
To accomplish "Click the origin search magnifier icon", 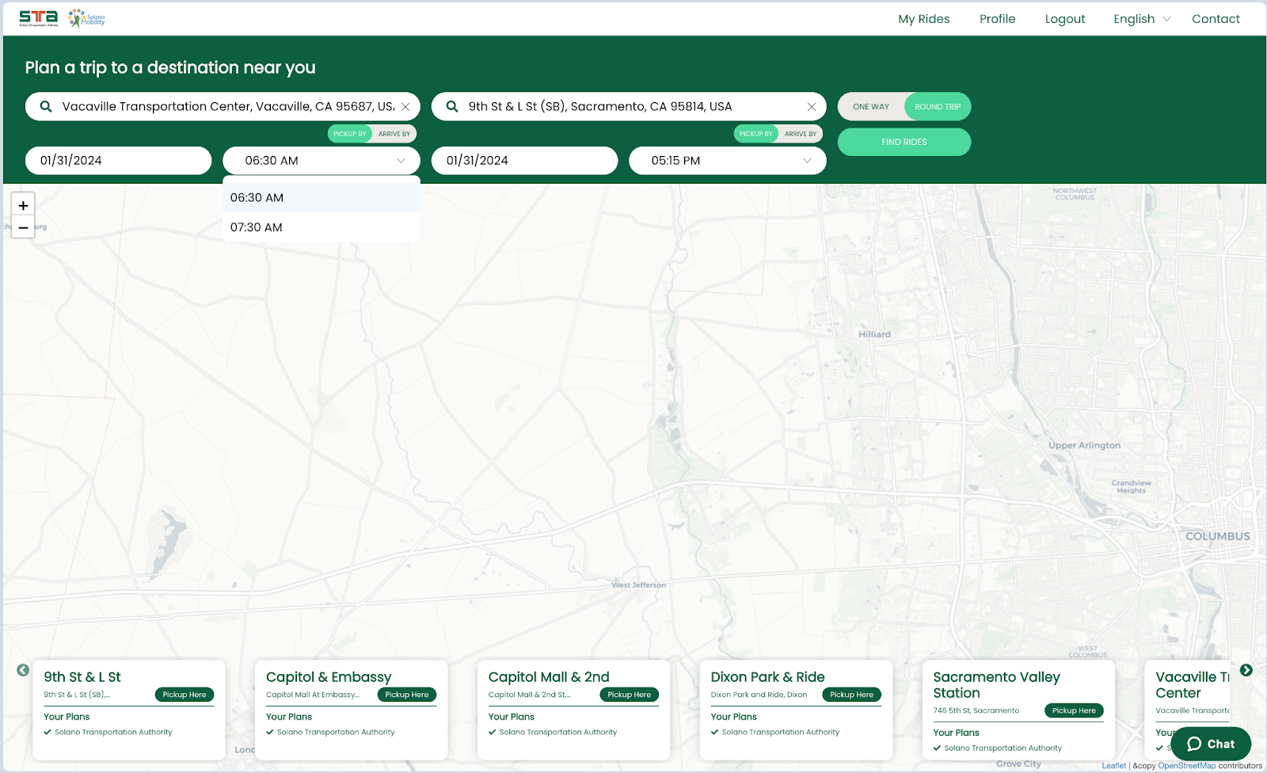I will tap(46, 107).
